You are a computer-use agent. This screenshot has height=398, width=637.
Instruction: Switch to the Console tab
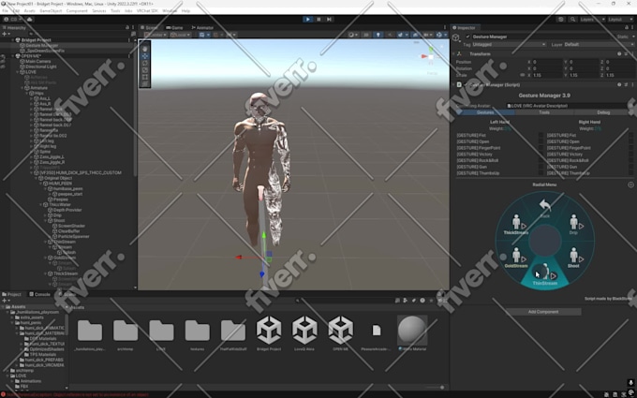[x=39, y=294]
